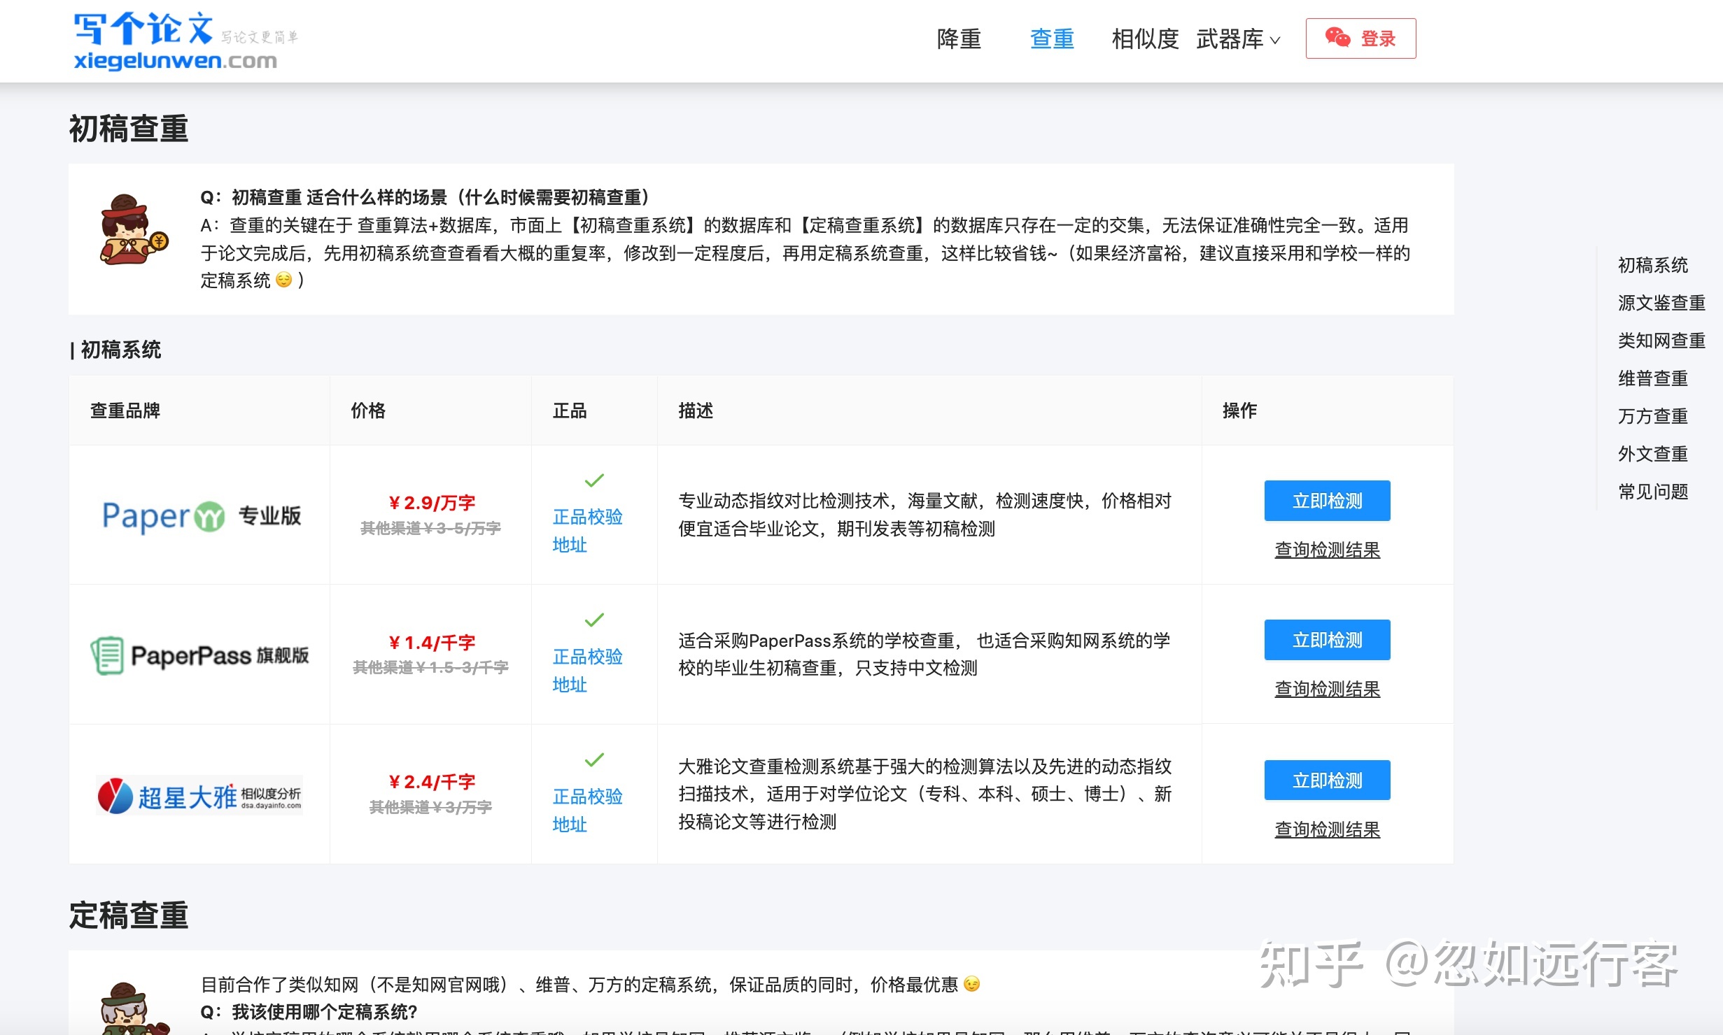
Task: Jump to 类知网查重 in side navigation
Action: pyautogui.click(x=1661, y=341)
